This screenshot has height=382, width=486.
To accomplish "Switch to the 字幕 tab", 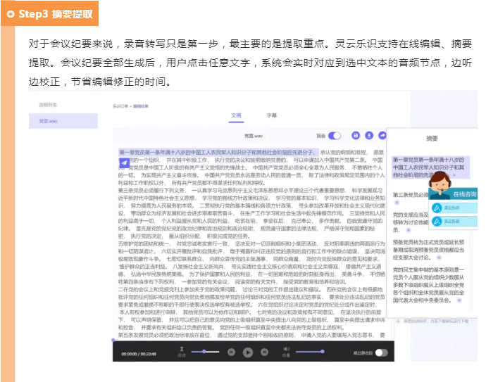I will point(271,114).
